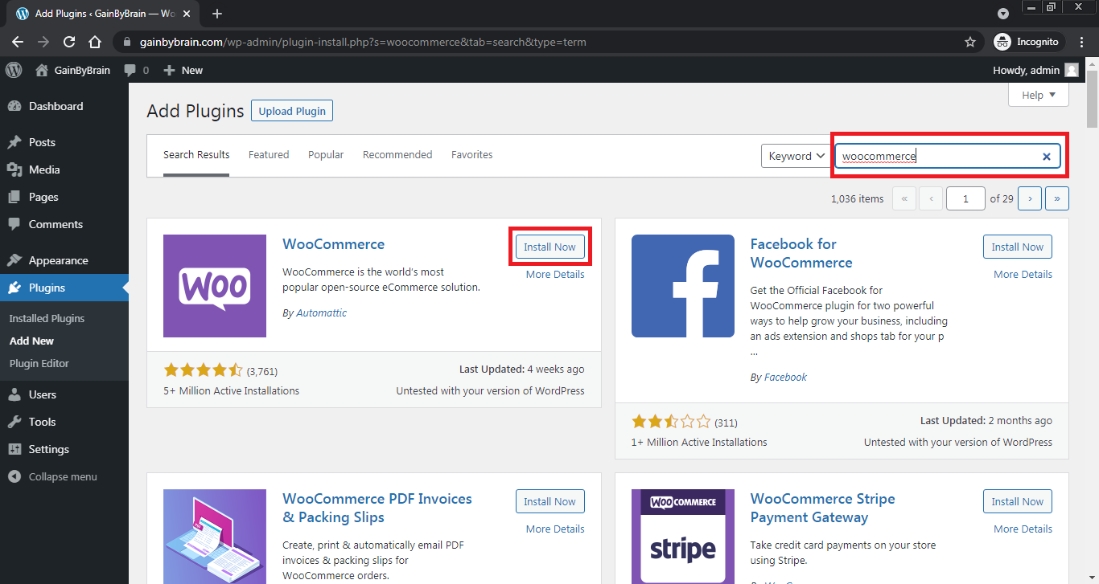Open Facebook for WooCommerce title link
Image resolution: width=1099 pixels, height=584 pixels.
[x=801, y=253]
